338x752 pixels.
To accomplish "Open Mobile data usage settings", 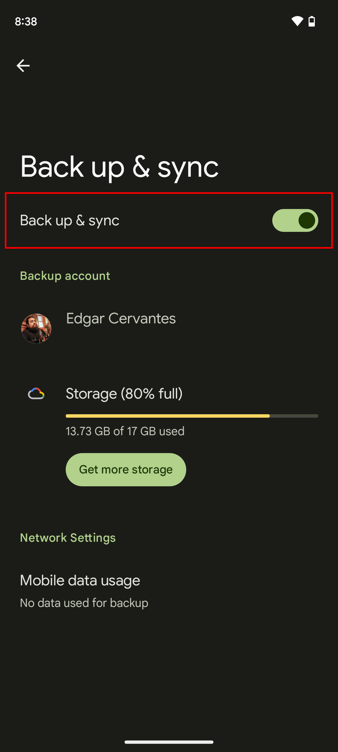I will tap(80, 580).
